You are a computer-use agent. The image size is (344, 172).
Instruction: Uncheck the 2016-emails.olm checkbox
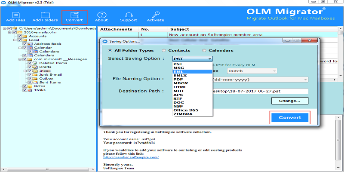click(15, 32)
